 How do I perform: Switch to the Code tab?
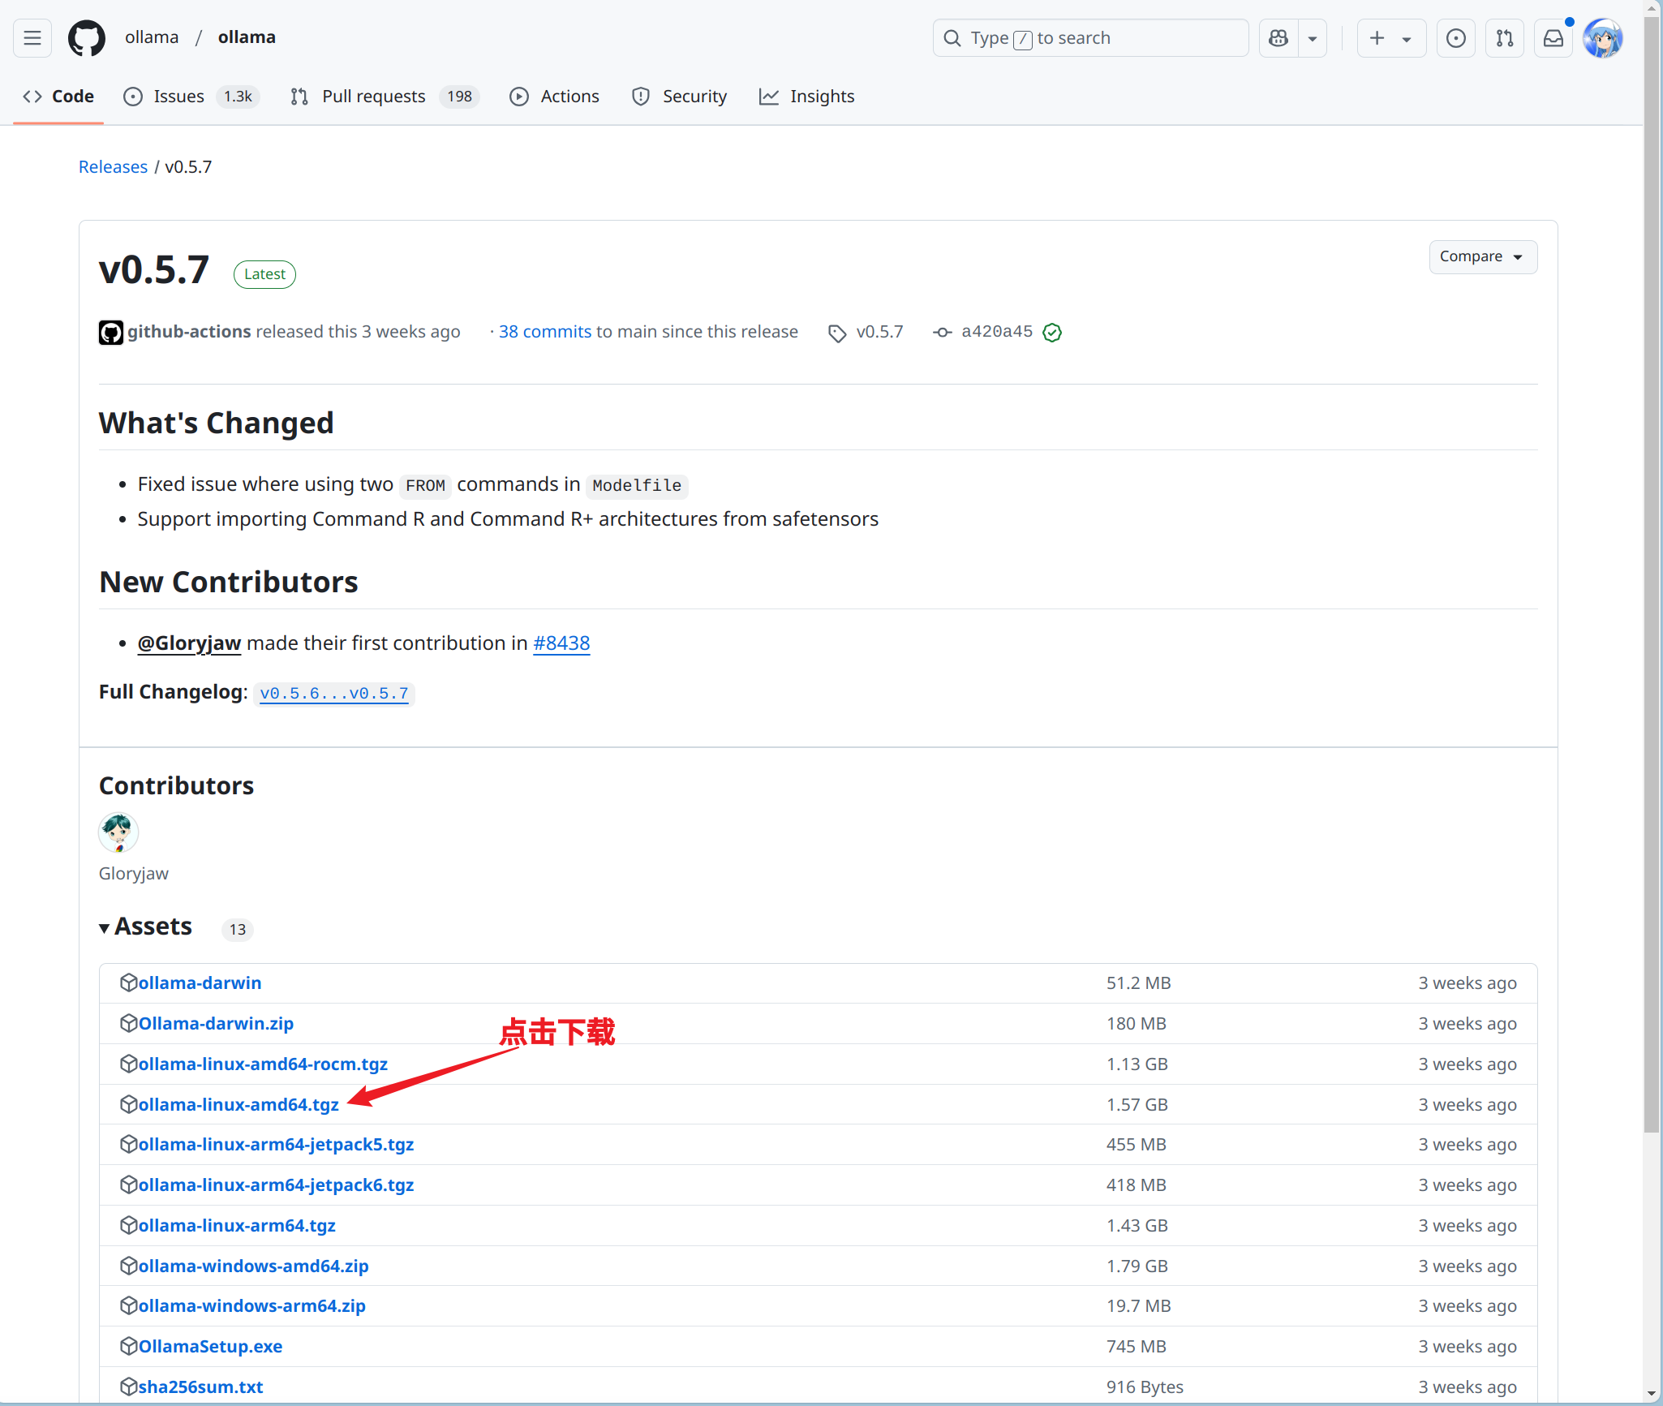[x=58, y=97]
